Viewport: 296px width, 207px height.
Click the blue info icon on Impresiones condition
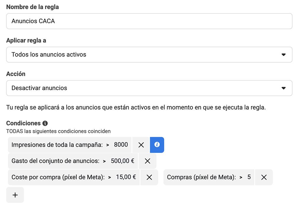157,145
